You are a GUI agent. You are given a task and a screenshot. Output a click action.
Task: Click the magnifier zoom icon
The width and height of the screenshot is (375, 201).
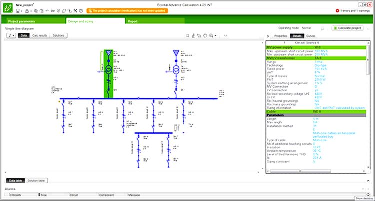click(x=211, y=36)
